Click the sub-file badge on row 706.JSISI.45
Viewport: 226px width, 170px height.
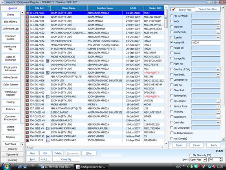pos(48,129)
